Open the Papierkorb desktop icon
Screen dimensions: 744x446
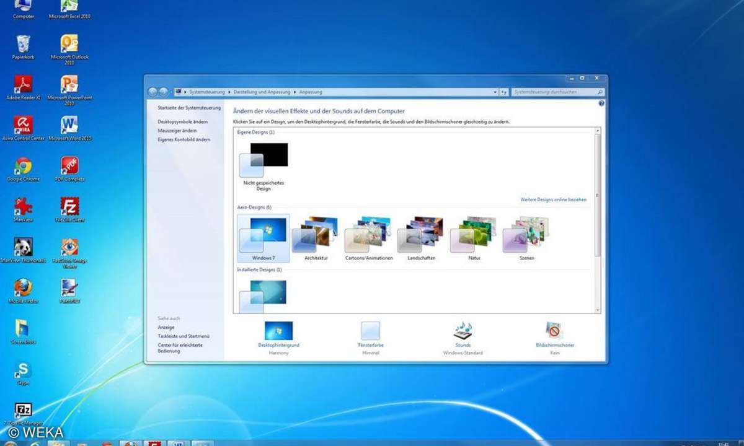(23, 47)
